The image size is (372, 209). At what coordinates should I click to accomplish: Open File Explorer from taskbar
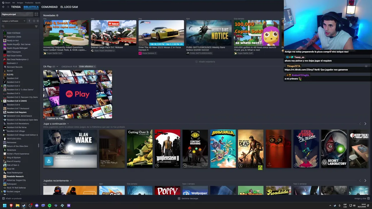click(x=17, y=206)
